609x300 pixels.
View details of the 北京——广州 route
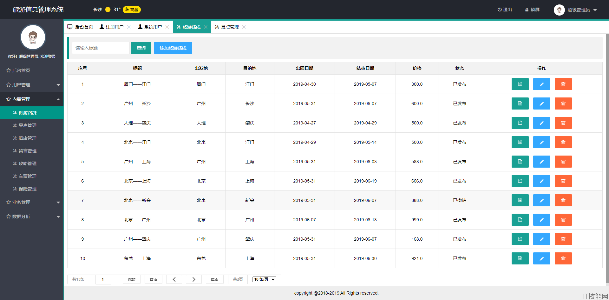coord(520,220)
